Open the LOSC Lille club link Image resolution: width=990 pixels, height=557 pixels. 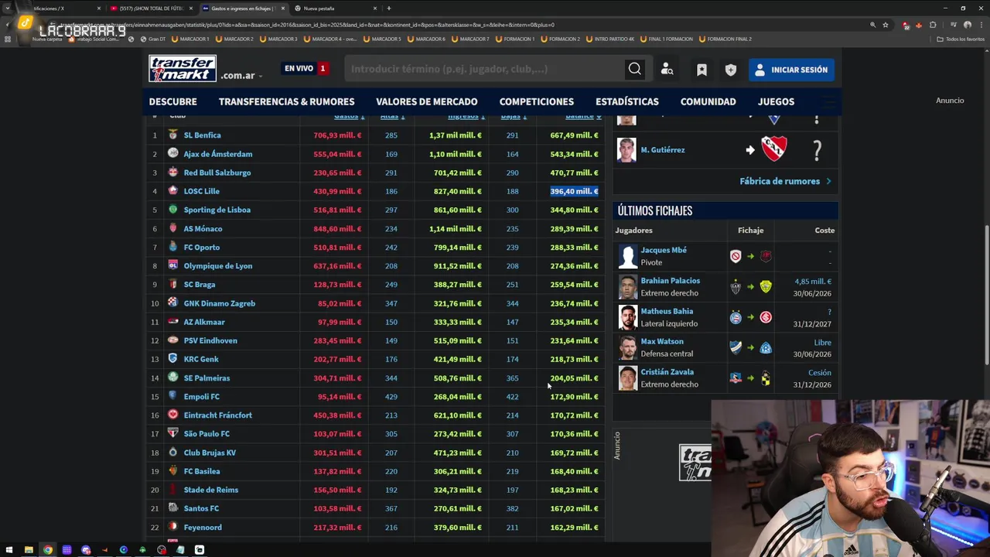point(201,191)
